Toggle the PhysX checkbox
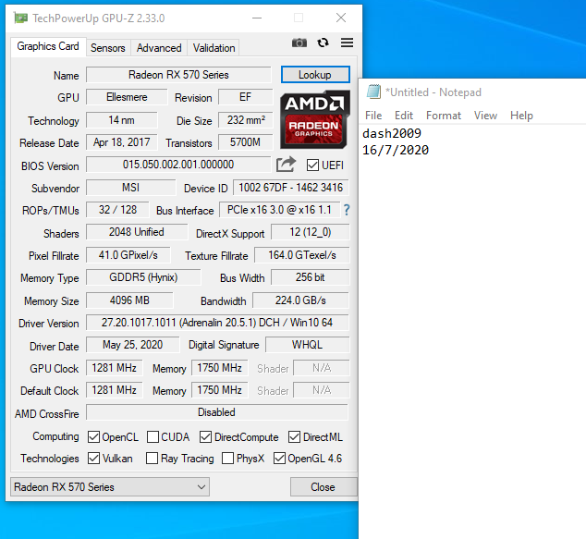The height and width of the screenshot is (539, 586). coord(227,458)
